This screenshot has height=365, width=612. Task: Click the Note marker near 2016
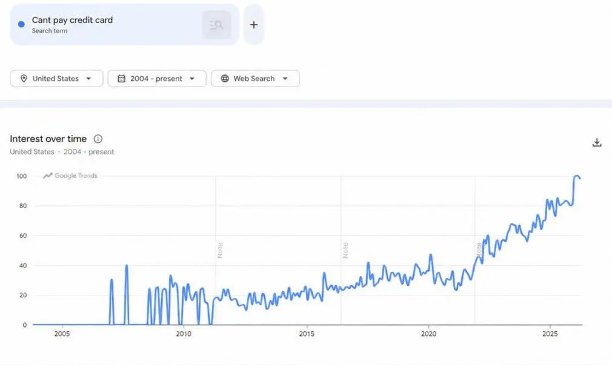tap(345, 250)
